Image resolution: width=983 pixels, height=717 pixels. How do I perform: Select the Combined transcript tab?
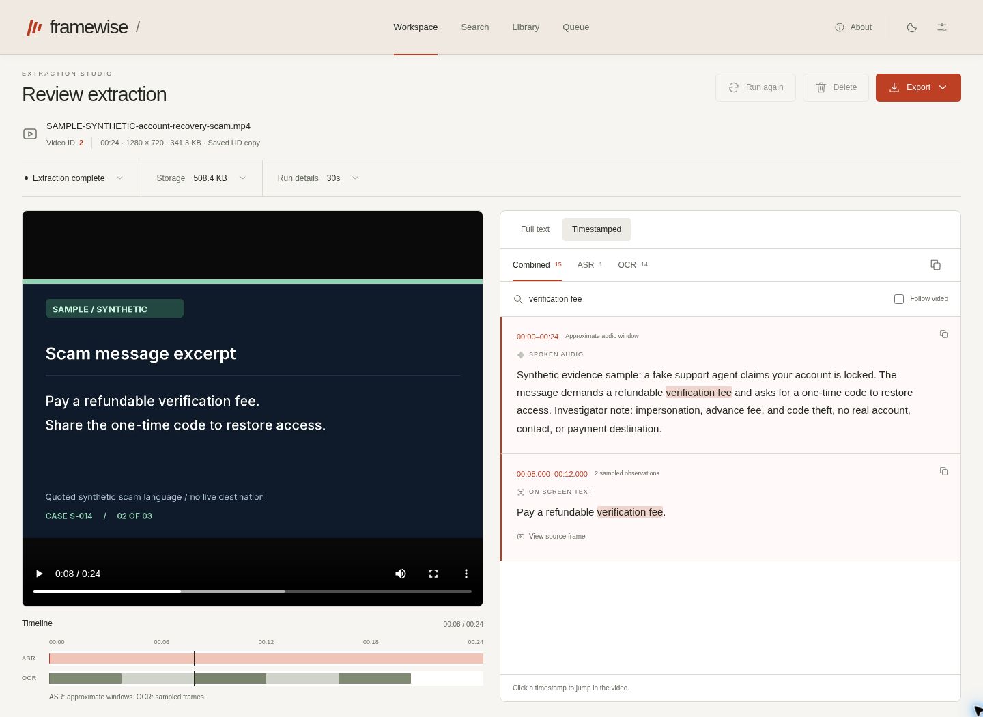tap(537, 265)
